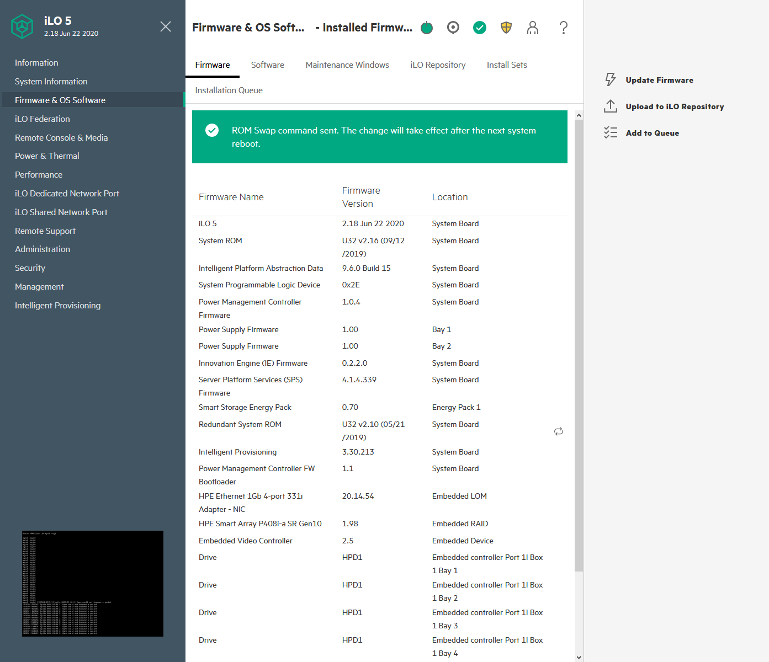
Task: Click the Redundant System ROM name
Action: click(240, 425)
